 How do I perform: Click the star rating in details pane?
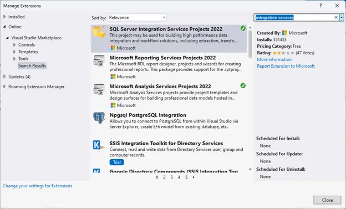click(x=283, y=53)
